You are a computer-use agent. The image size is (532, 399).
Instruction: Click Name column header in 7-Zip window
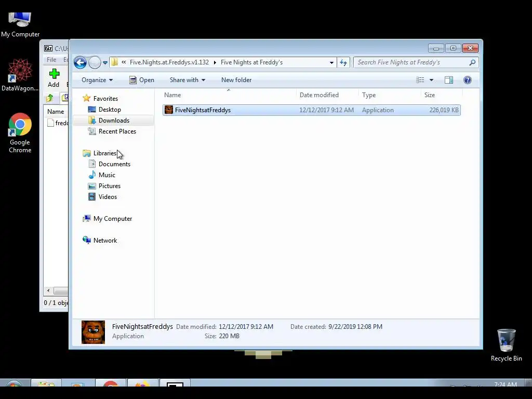pyautogui.click(x=56, y=112)
